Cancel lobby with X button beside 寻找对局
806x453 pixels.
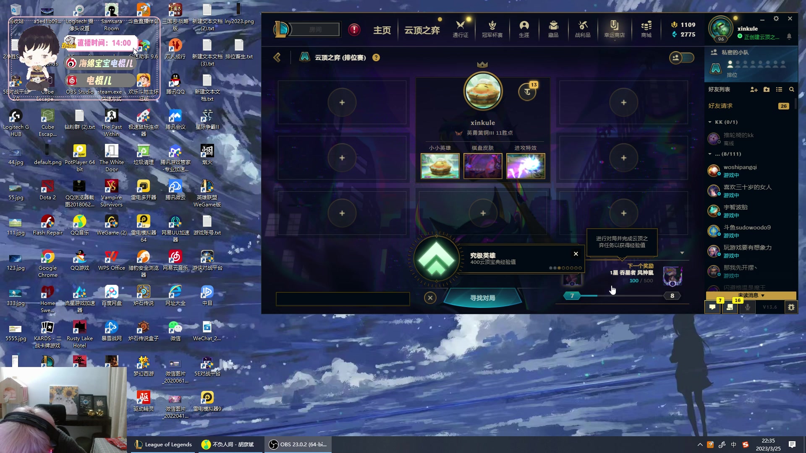point(430,298)
